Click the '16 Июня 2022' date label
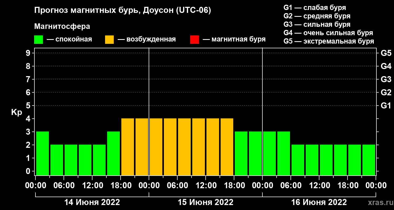The width and height of the screenshot is (394, 210). click(319, 202)
